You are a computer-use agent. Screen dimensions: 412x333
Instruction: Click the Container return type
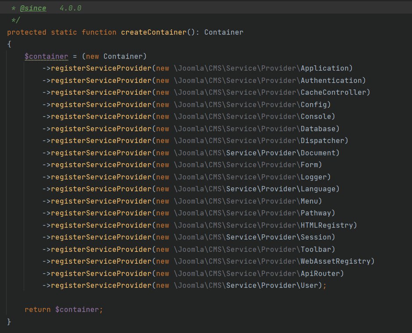tap(224, 32)
